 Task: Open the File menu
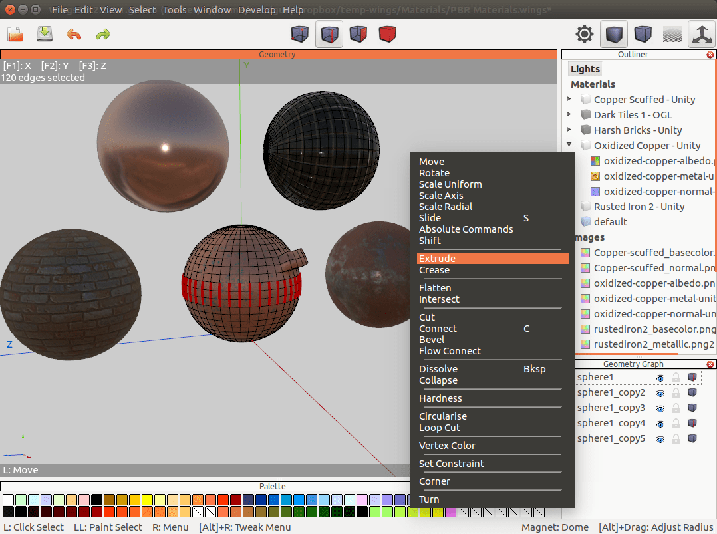(59, 9)
